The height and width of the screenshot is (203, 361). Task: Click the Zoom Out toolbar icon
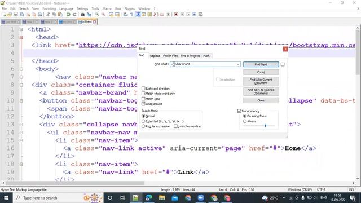click(103, 14)
